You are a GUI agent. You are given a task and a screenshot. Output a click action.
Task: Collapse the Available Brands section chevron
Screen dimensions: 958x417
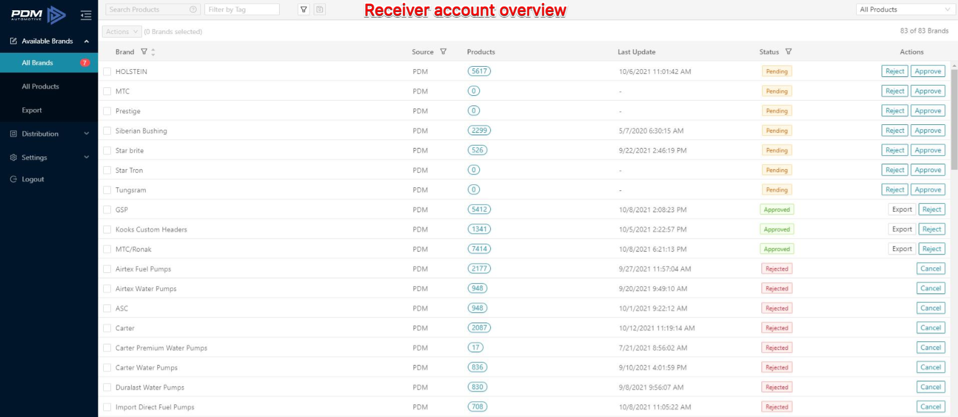pyautogui.click(x=87, y=41)
